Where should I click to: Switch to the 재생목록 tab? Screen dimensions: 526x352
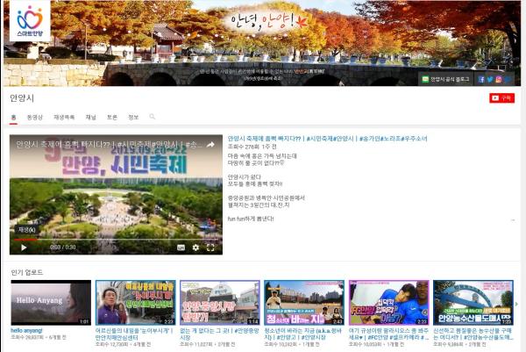point(63,116)
